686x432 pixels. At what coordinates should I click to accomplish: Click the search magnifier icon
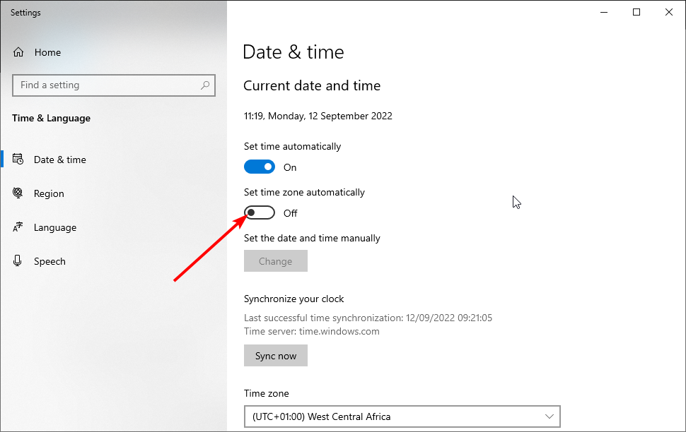(205, 85)
